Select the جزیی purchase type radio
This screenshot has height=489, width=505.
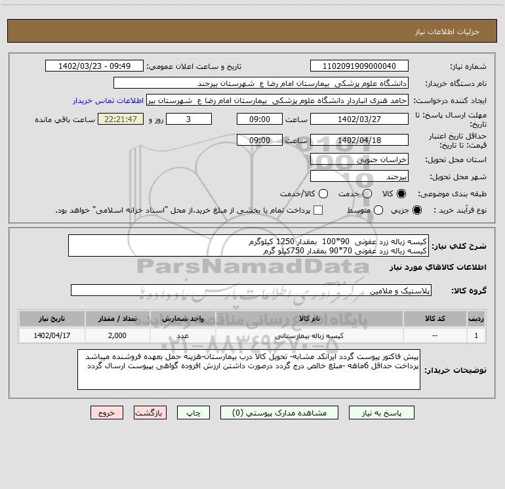point(417,210)
